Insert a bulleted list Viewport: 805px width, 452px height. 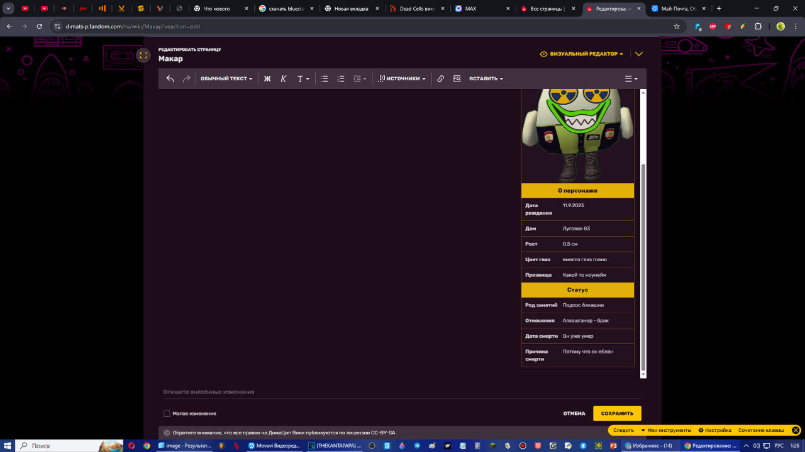325,79
